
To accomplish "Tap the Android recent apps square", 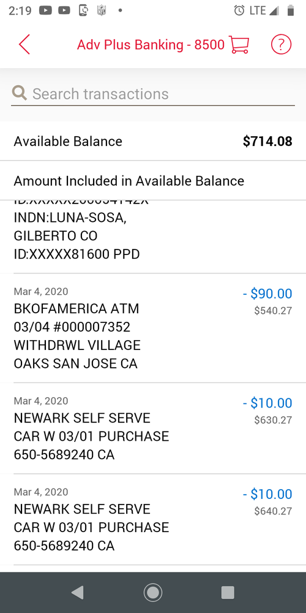I will tap(228, 593).
